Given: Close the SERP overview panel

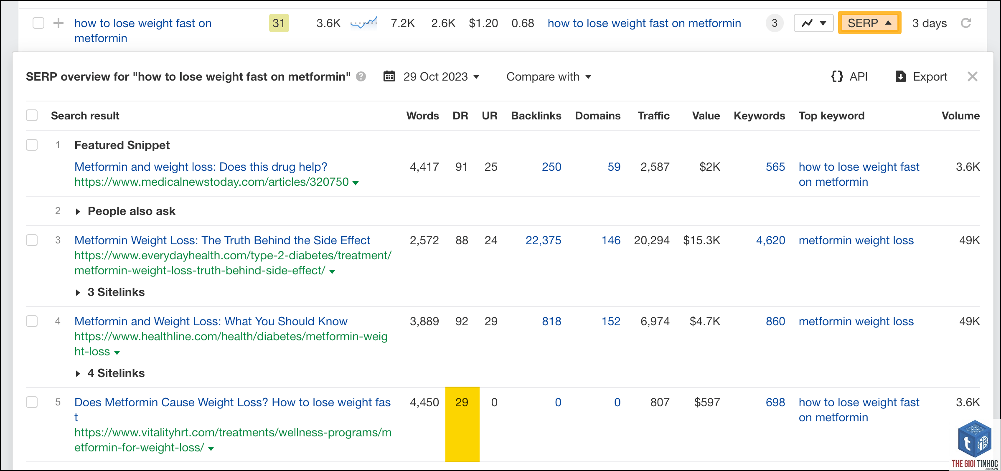Looking at the screenshot, I should coord(972,76).
